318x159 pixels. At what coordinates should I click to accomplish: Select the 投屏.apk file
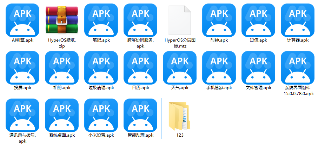click(x=22, y=67)
